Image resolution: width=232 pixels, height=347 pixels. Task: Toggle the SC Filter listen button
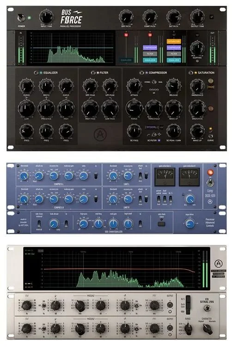click(159, 140)
